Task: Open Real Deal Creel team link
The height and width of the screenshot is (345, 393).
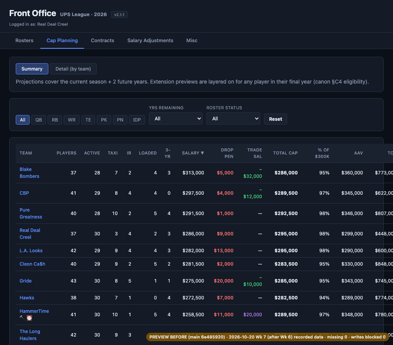Action: [x=30, y=233]
